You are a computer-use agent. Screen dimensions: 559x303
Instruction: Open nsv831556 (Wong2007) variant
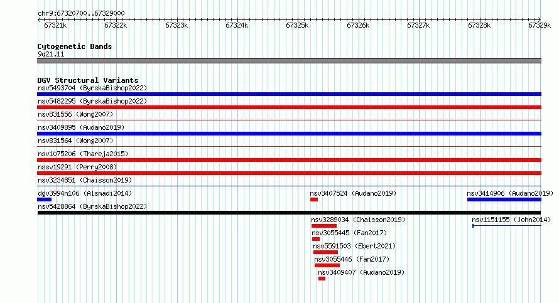pos(75,114)
